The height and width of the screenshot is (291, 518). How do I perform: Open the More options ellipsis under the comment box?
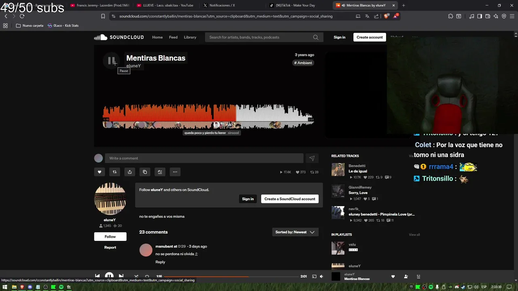click(x=175, y=172)
